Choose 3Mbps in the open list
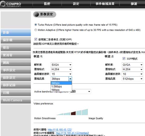The image size is (145, 136). [x=61, y=83]
